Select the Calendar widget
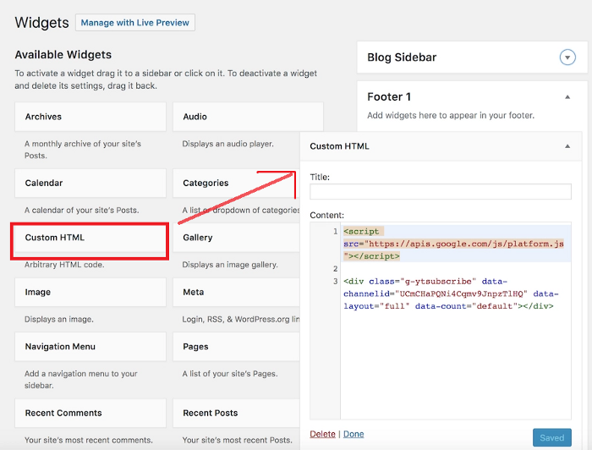This screenshot has width=592, height=450. coord(90,183)
